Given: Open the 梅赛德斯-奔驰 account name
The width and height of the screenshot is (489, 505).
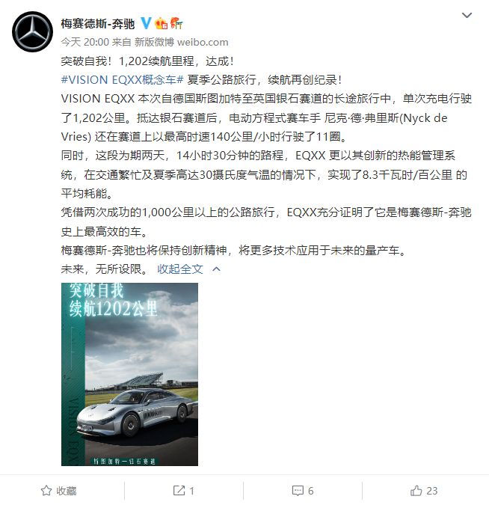Looking at the screenshot, I should [x=98, y=24].
